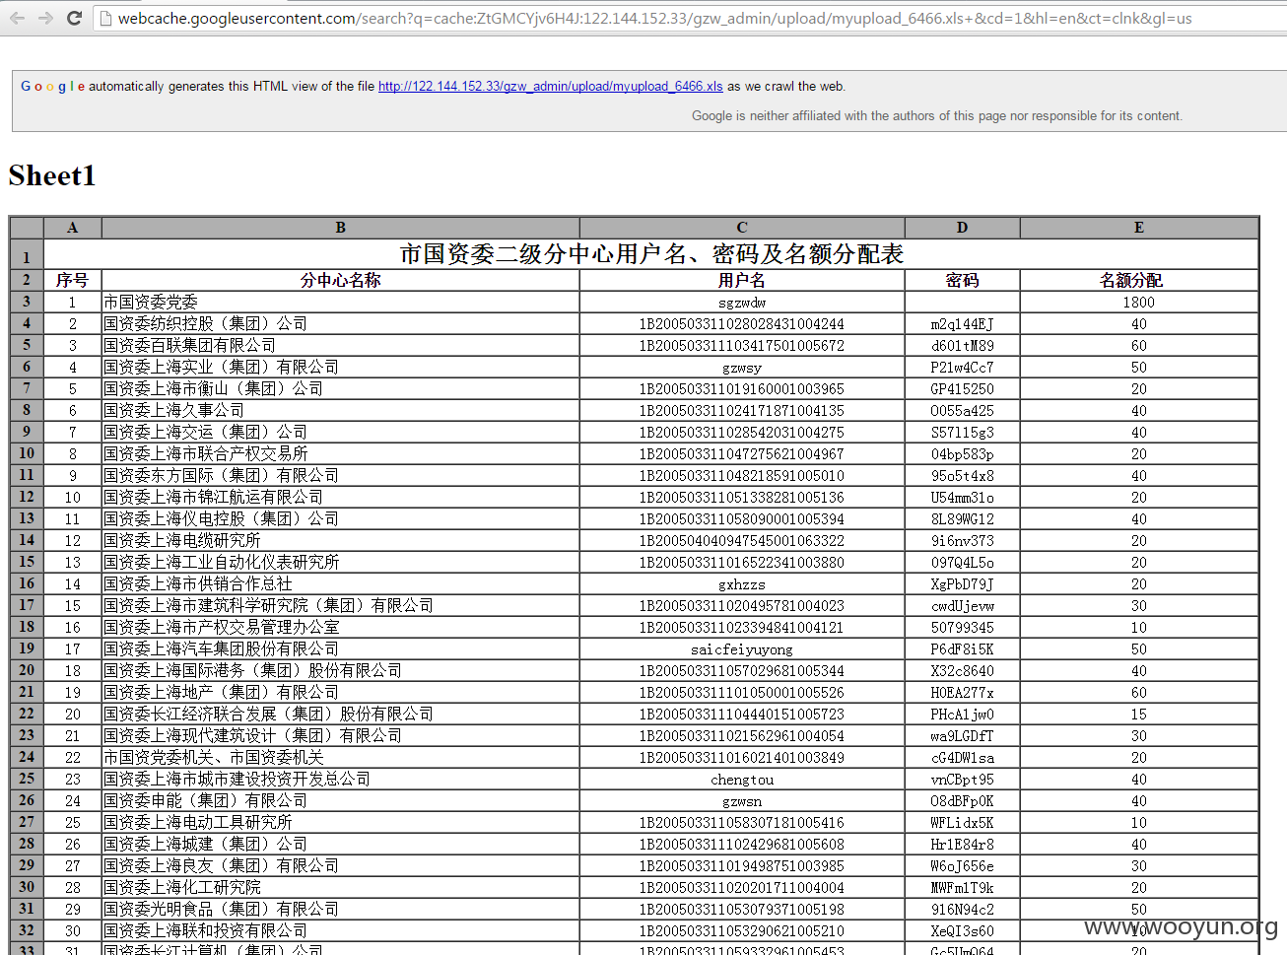Image resolution: width=1287 pixels, height=955 pixels.
Task: Click the username cell gzwsn
Action: [x=742, y=800]
